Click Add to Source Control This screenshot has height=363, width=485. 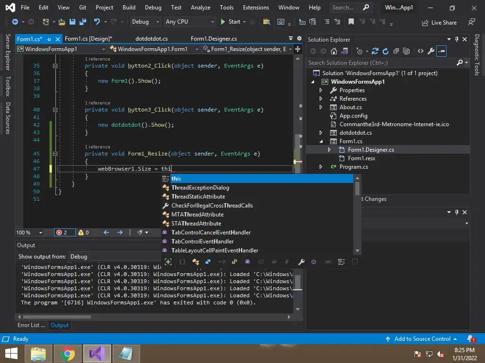[421, 339]
